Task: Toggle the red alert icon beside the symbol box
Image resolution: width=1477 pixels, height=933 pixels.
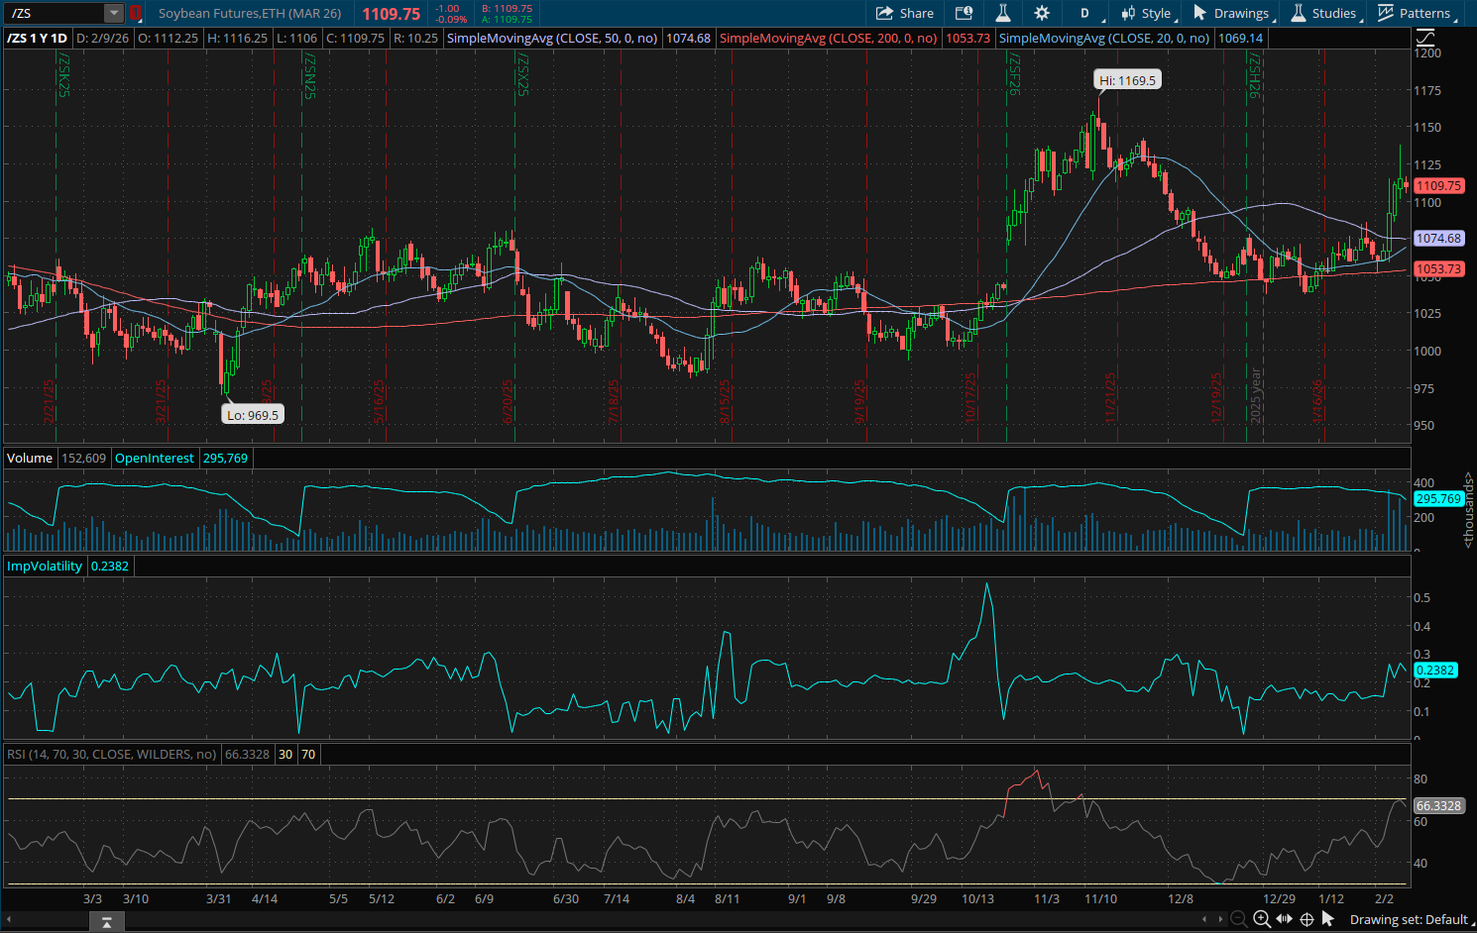Action: click(136, 14)
